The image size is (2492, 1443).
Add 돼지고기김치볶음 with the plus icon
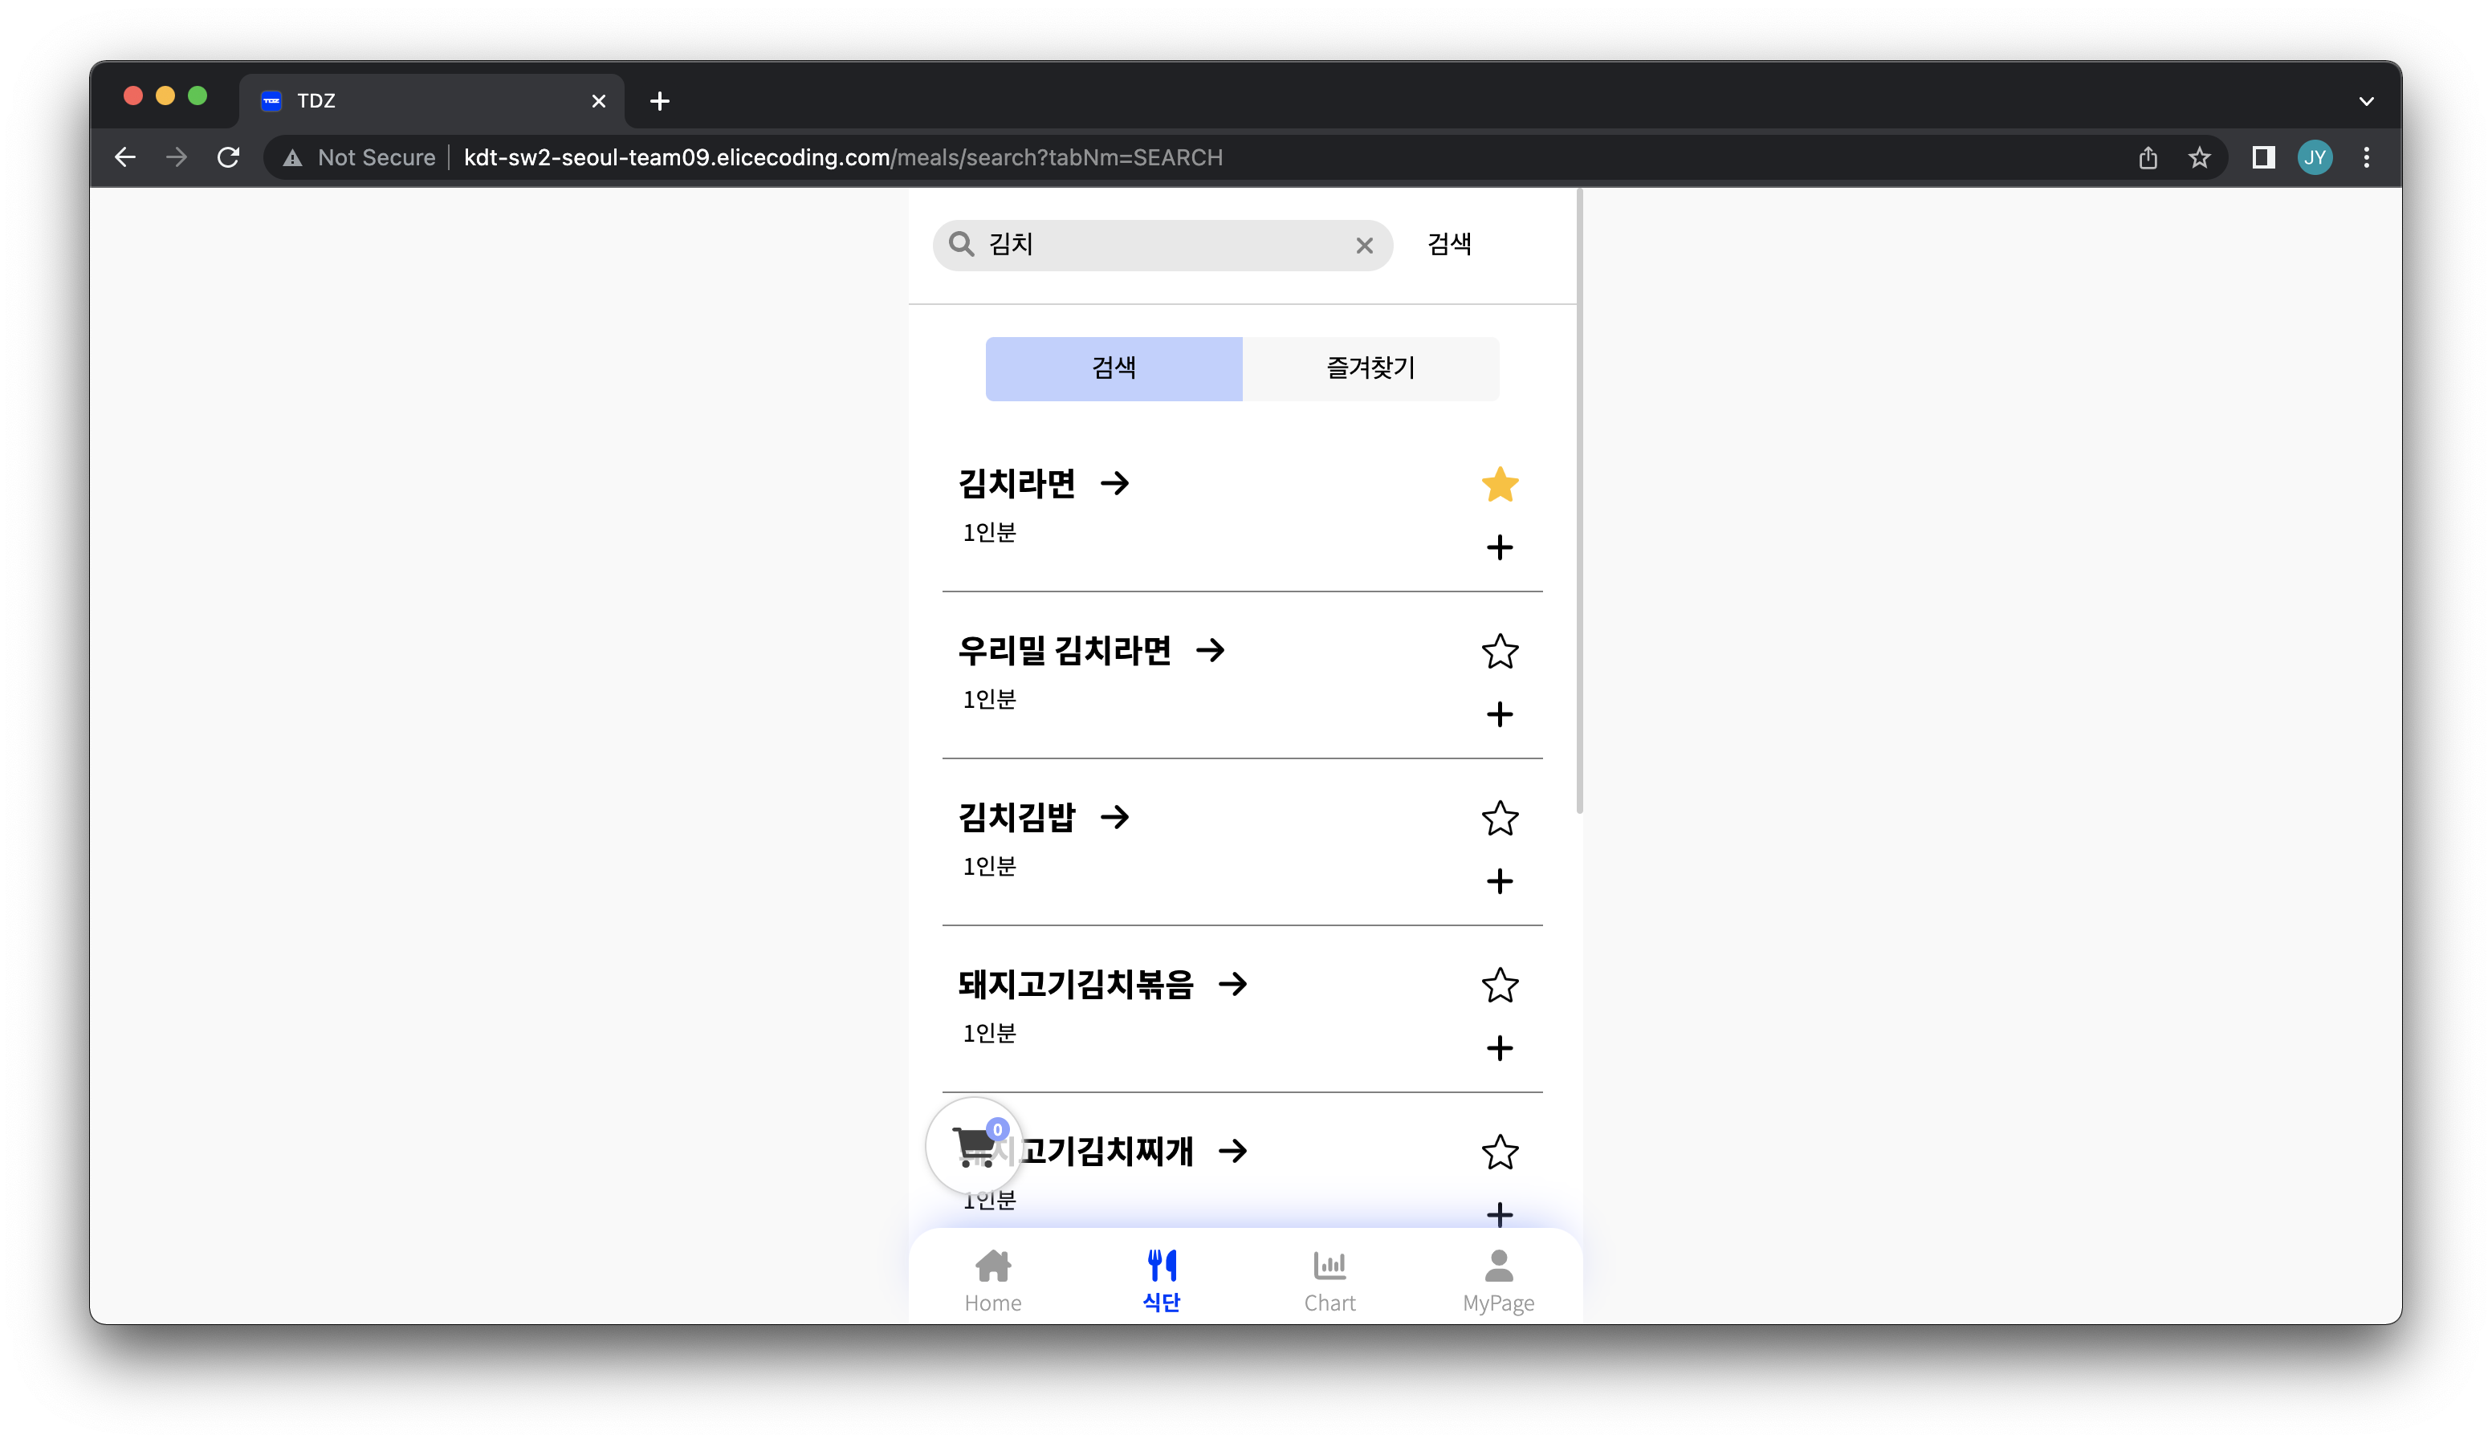[1499, 1049]
